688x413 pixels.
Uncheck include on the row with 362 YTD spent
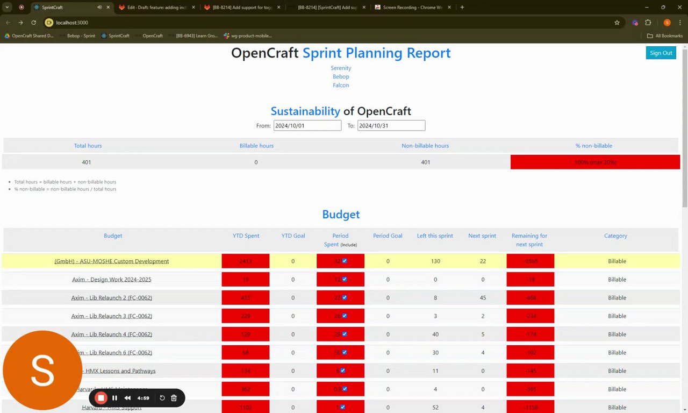click(345, 389)
